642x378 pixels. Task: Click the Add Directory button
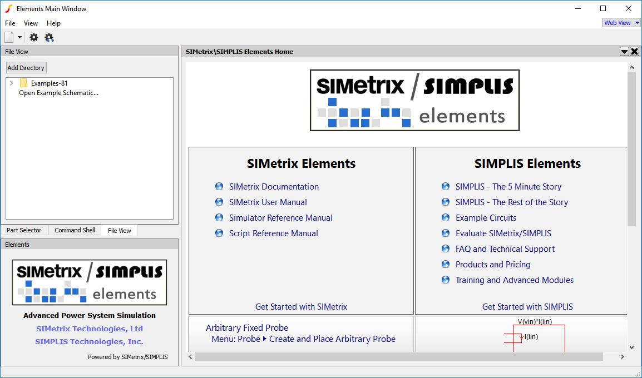[26, 67]
